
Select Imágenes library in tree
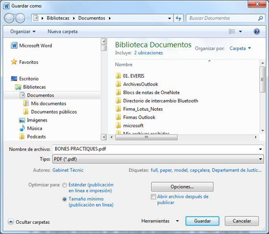[33, 120]
